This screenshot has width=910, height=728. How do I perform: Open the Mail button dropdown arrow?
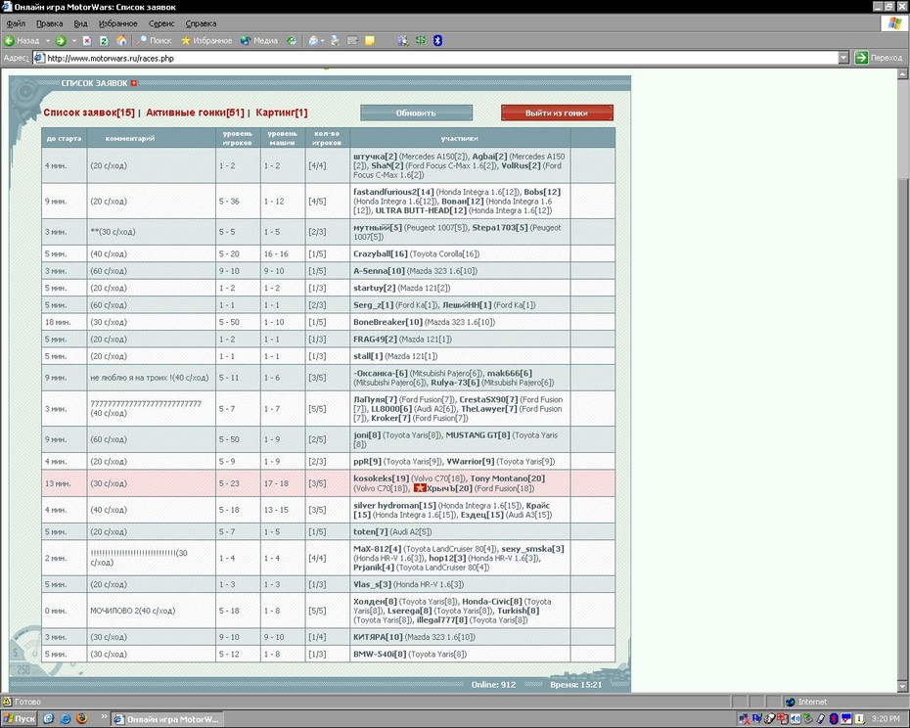tap(322, 41)
